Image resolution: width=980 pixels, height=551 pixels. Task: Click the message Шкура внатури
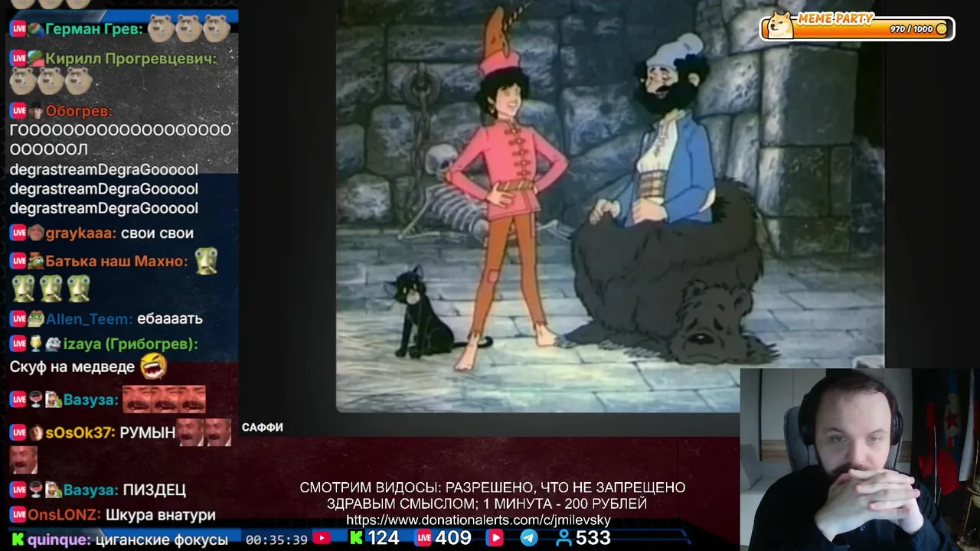point(160,515)
